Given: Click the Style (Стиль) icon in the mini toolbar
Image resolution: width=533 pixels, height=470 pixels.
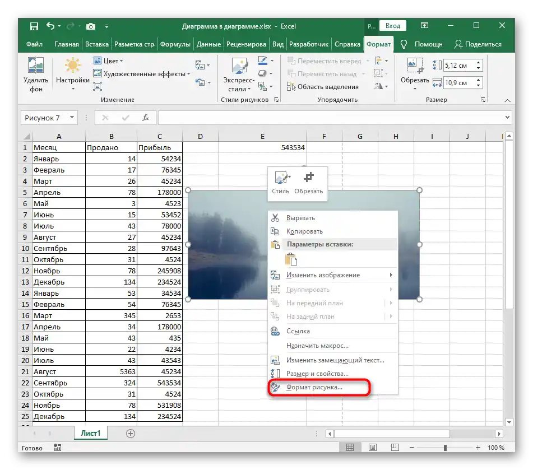Looking at the screenshot, I should coord(280,178).
